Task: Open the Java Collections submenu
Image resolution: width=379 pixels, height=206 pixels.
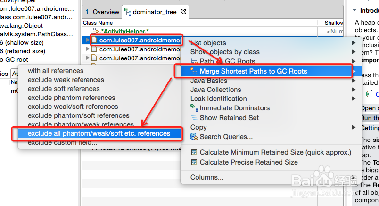Action: tap(215, 90)
